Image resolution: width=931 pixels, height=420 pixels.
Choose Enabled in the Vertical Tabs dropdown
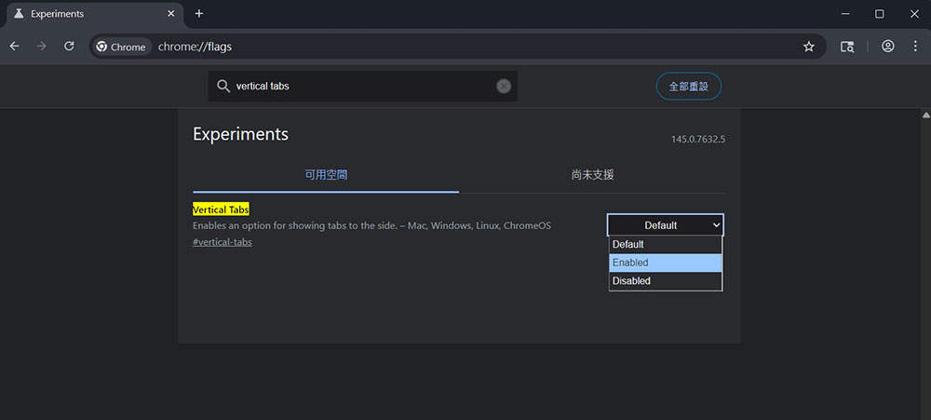pos(665,263)
